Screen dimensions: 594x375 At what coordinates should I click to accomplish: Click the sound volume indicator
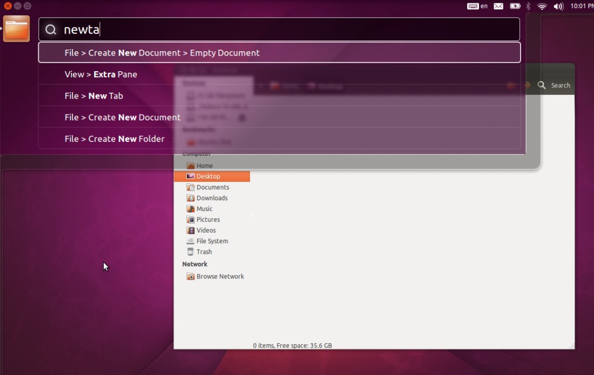point(558,6)
